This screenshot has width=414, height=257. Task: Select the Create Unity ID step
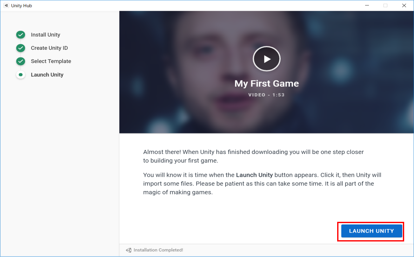(x=49, y=48)
